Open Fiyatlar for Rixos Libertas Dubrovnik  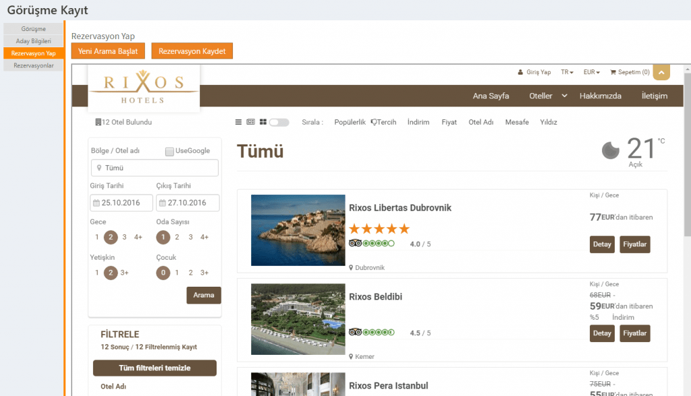pyautogui.click(x=634, y=244)
